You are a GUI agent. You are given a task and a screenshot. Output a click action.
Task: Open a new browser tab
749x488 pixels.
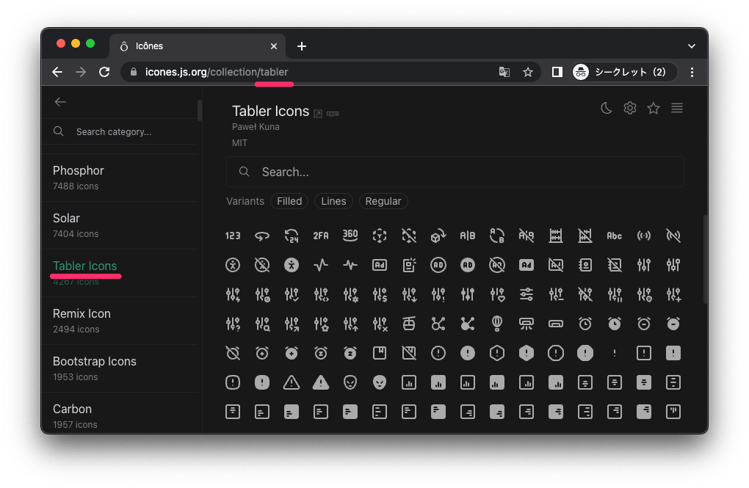tap(301, 46)
